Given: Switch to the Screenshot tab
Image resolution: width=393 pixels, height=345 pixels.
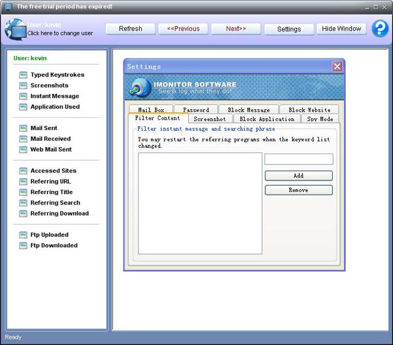Looking at the screenshot, I should click(x=210, y=118).
